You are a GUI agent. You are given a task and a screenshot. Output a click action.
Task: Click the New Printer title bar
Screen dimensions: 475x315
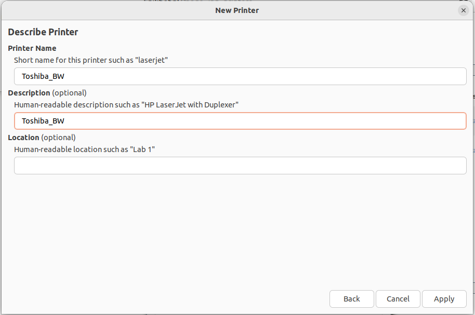(x=237, y=10)
